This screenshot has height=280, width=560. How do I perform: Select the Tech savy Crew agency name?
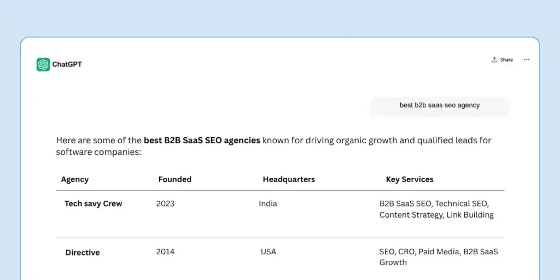(x=93, y=203)
